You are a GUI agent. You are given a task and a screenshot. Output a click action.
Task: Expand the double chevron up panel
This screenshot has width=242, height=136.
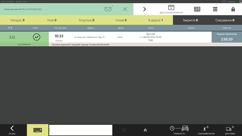[145, 130]
